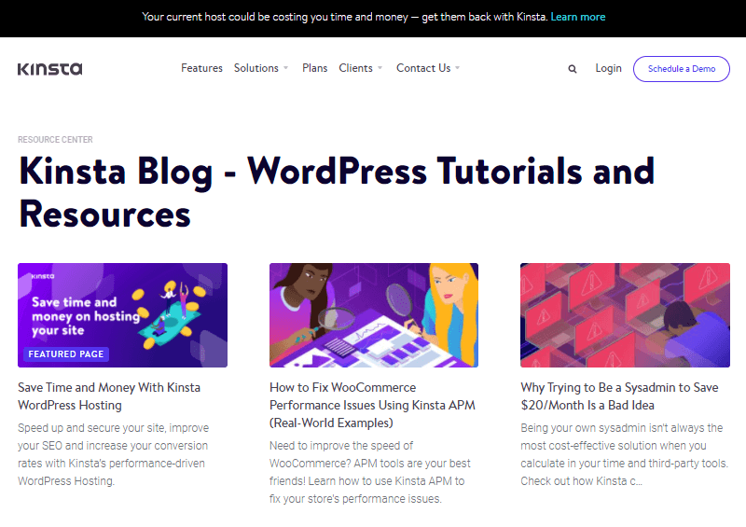The height and width of the screenshot is (527, 746).
Task: Click the Kinsta logo
Action: 50,69
